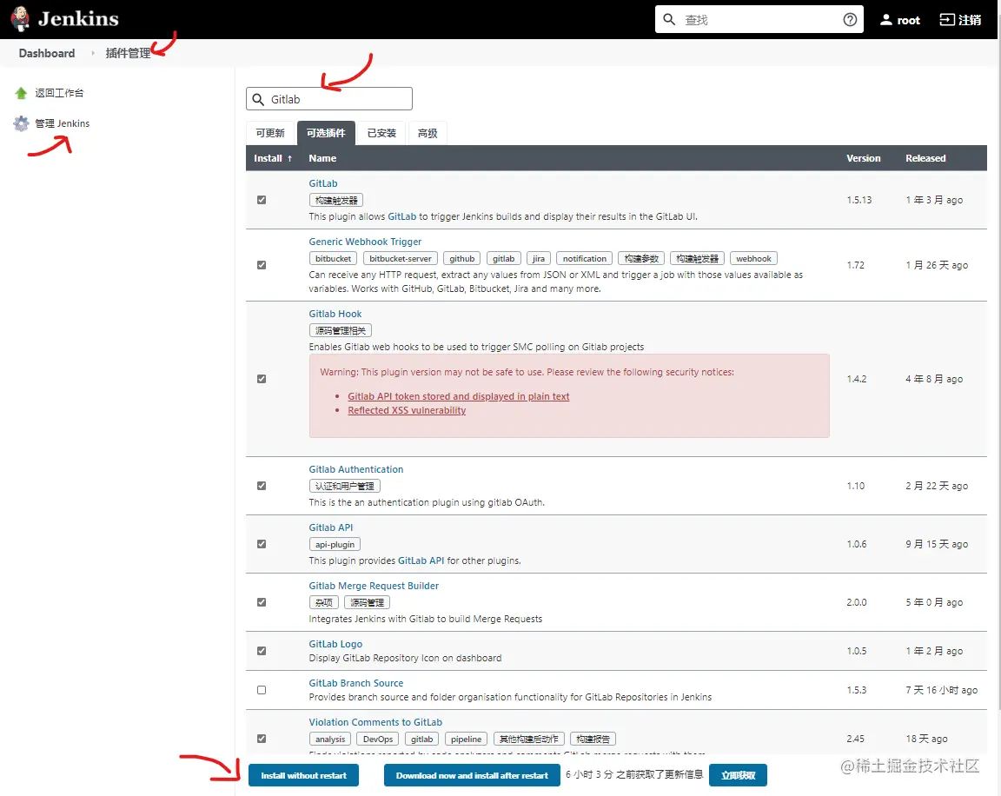The width and height of the screenshot is (1001, 796).
Task: Open the 高级 tab
Action: point(428,133)
